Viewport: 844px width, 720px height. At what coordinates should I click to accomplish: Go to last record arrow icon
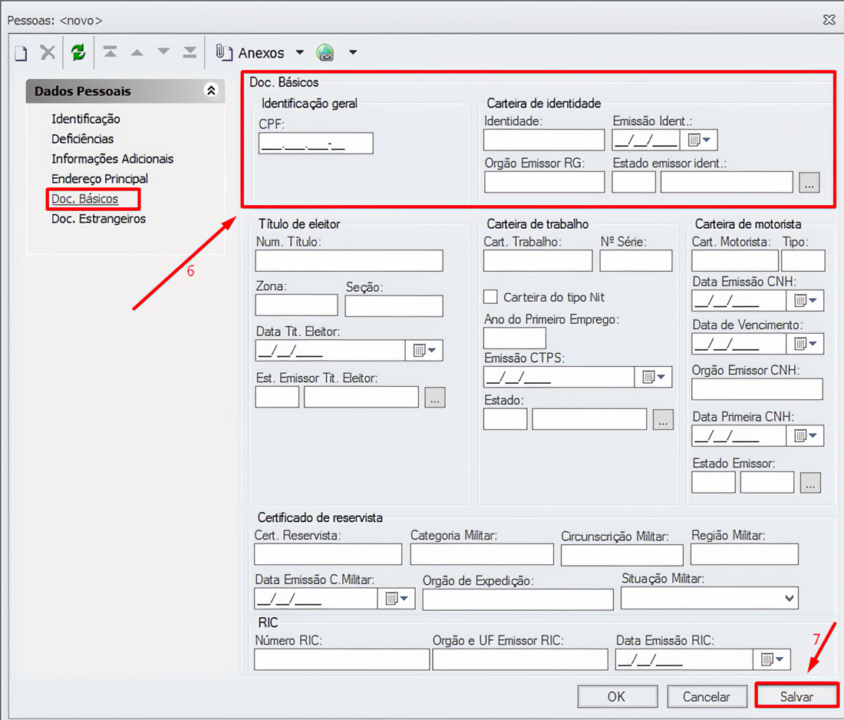(x=190, y=52)
